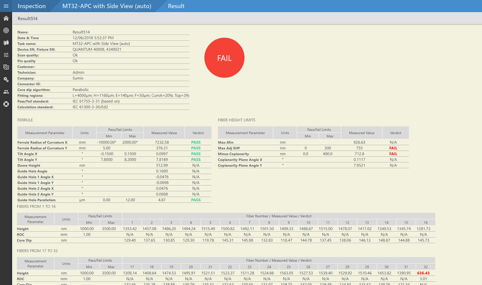Select fiber 12 height value 1478.07
Screen dimensions: 482x285
click(345, 229)
